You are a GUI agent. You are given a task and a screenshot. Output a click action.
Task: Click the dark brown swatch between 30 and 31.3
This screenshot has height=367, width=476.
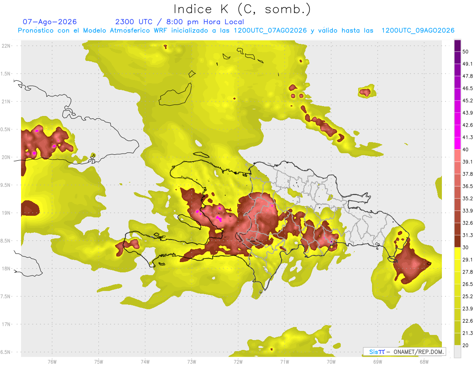pyautogui.click(x=457, y=241)
